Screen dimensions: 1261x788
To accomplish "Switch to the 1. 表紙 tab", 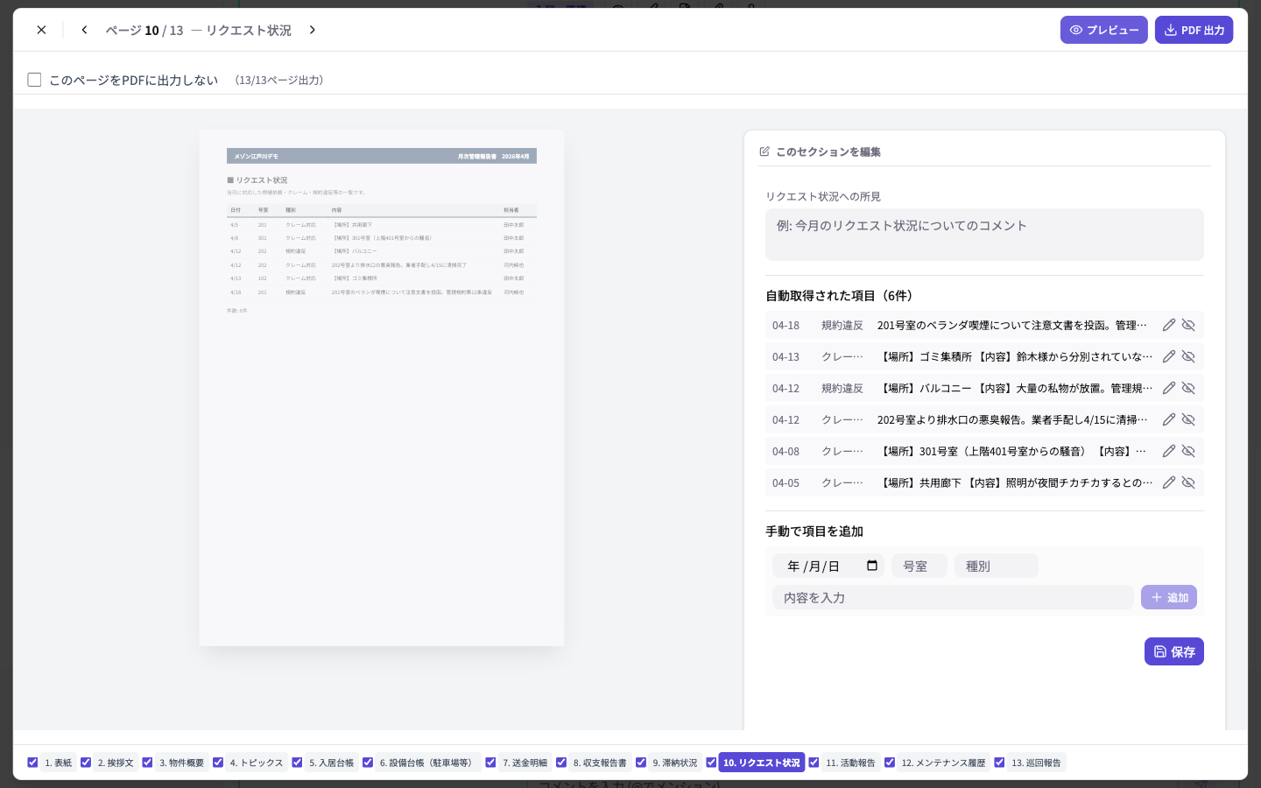I will (x=59, y=763).
